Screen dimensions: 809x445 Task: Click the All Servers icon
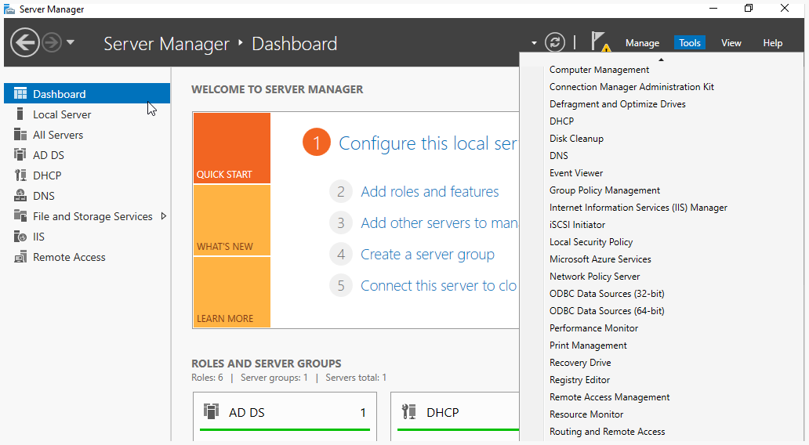(20, 135)
